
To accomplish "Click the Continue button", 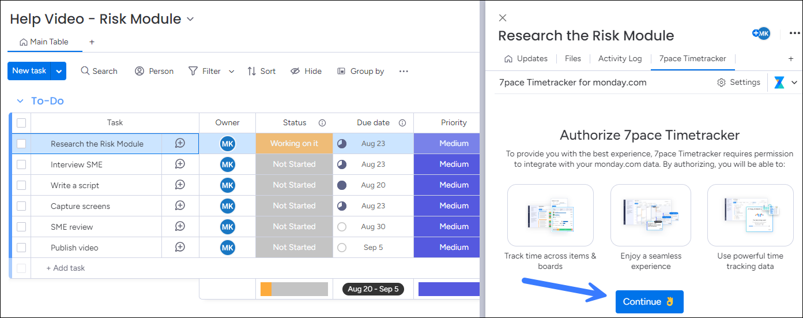I will pyautogui.click(x=649, y=302).
